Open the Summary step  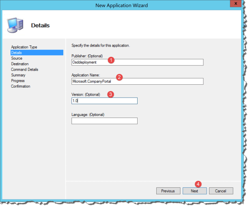pos(18,75)
